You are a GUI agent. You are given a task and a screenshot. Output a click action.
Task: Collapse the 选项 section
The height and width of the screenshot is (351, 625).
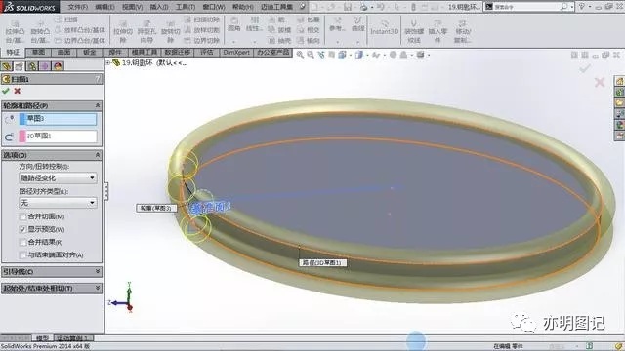(98, 155)
